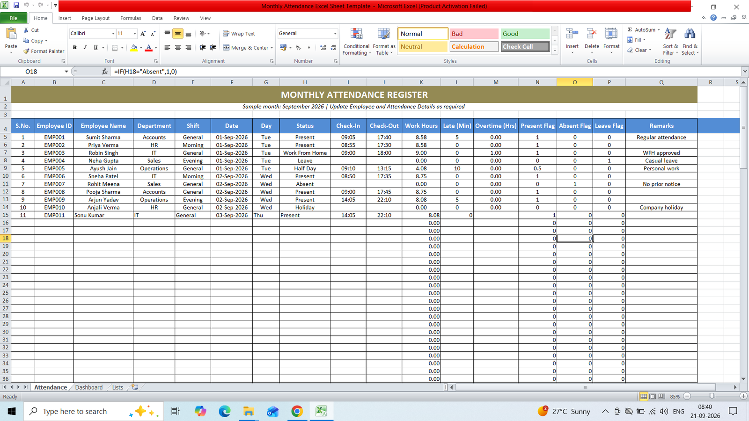The width and height of the screenshot is (749, 421).
Task: Open Find & Select menu
Action: point(690,41)
